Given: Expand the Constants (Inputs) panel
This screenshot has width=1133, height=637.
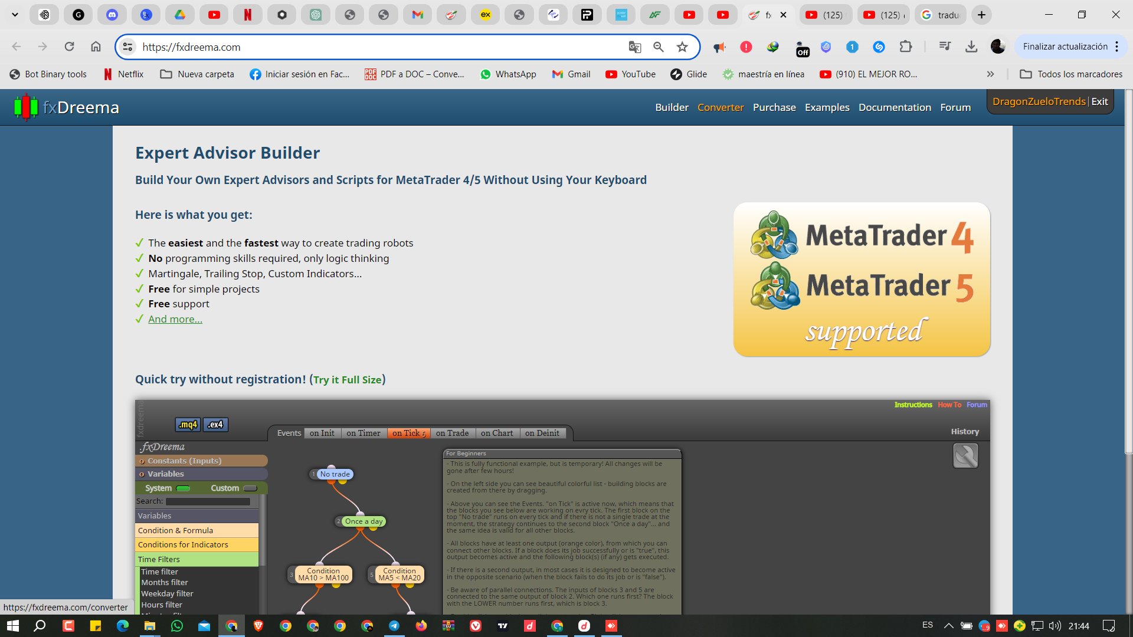Looking at the screenshot, I should (x=202, y=461).
